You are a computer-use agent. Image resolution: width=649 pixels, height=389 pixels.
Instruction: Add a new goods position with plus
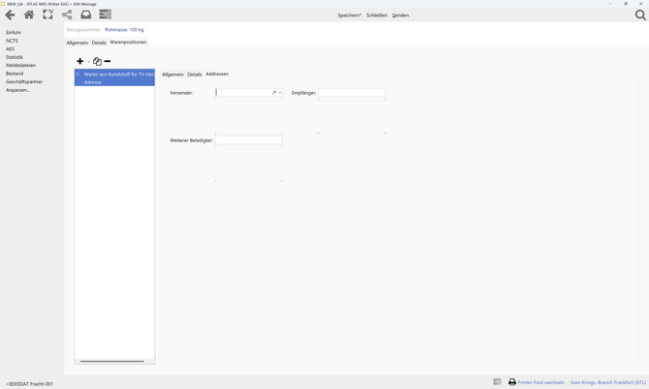coord(79,62)
